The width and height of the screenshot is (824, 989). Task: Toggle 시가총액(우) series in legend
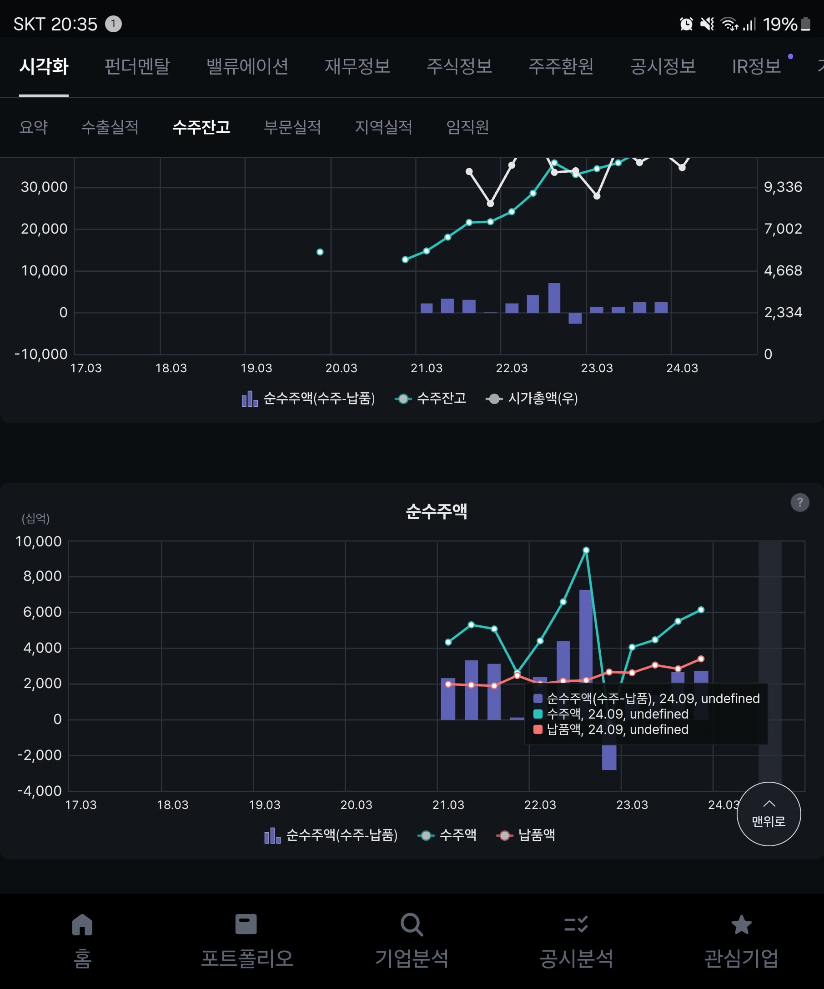(x=532, y=399)
